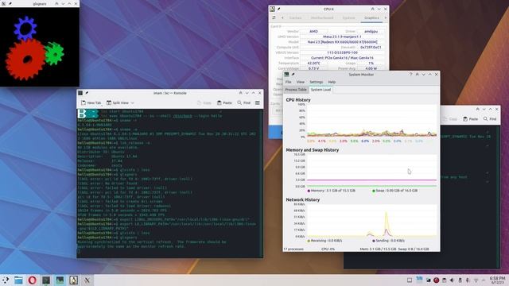Screen dimensions: 509x286
Task: Expand the Split View dropdown arrow
Action: click(133, 102)
